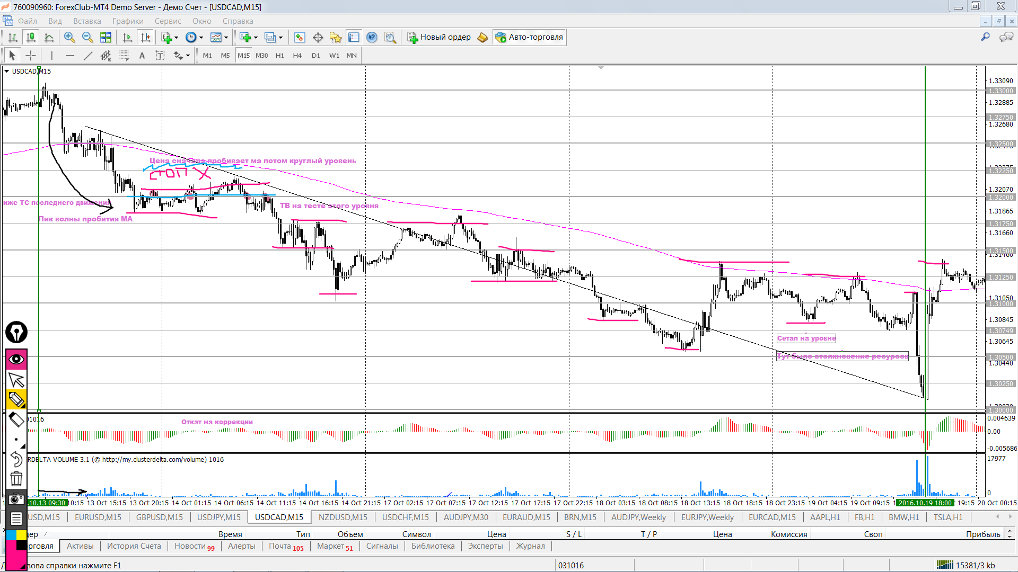Select trendline drawing tool

88,55
